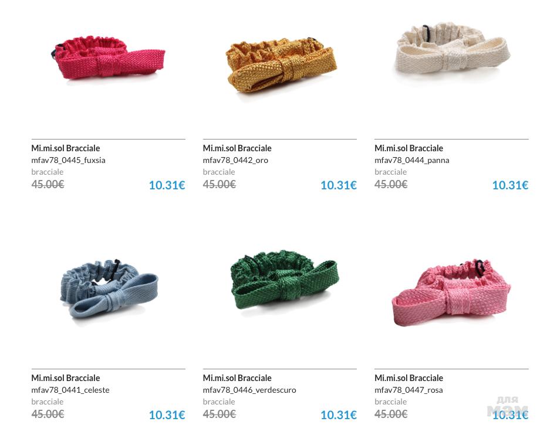Open the gold oro bracelet image
Screen dimensions: 537x425
pyautogui.click(x=282, y=65)
